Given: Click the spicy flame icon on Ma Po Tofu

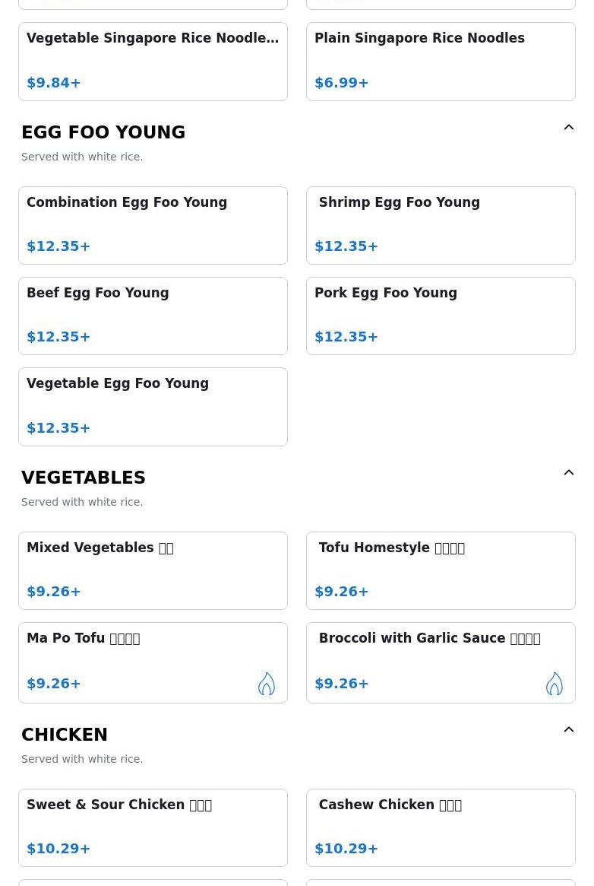Looking at the screenshot, I should 266,684.
